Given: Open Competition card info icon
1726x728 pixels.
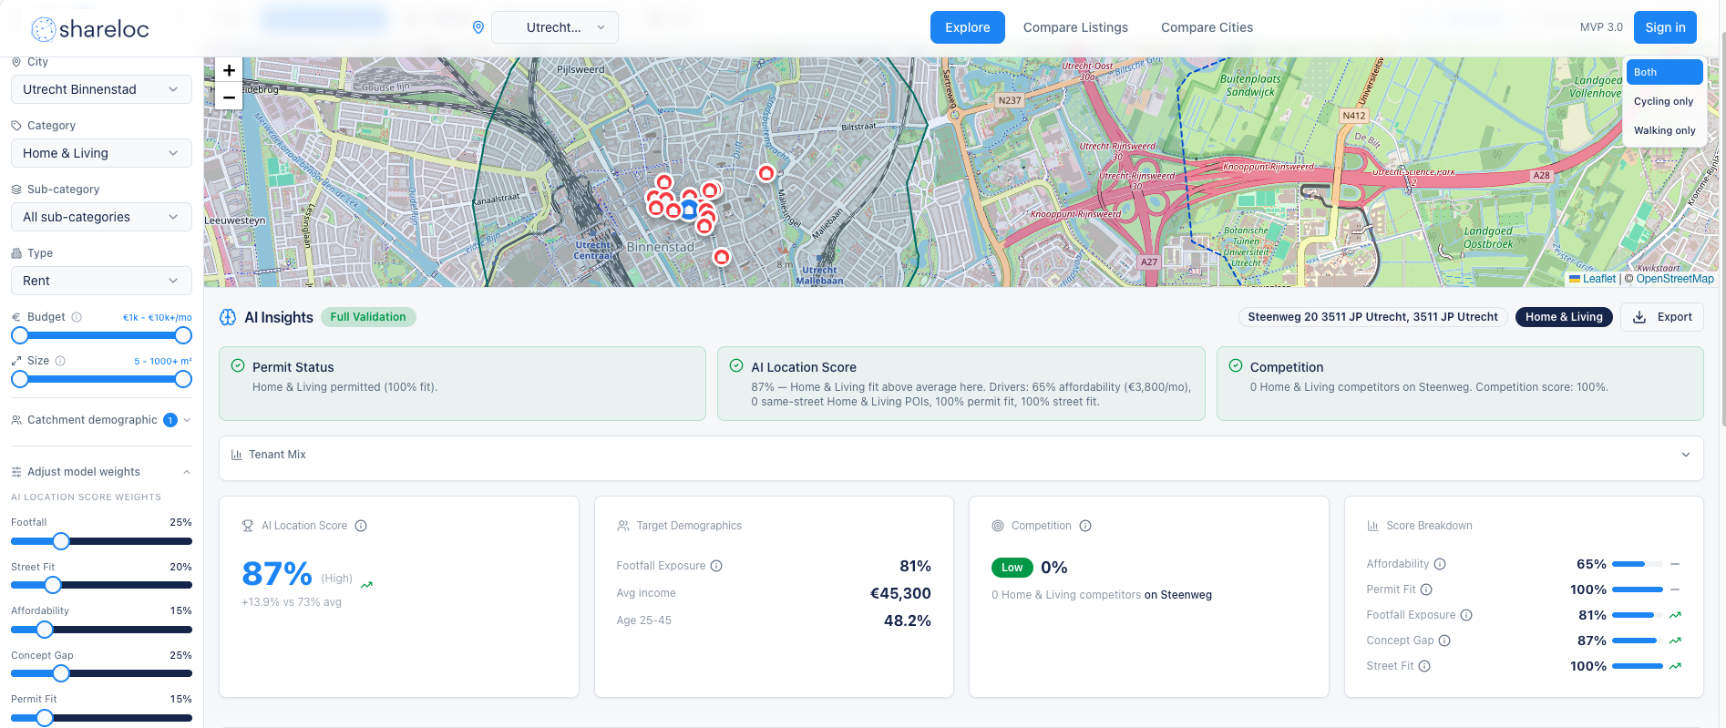Looking at the screenshot, I should click(x=1085, y=526).
